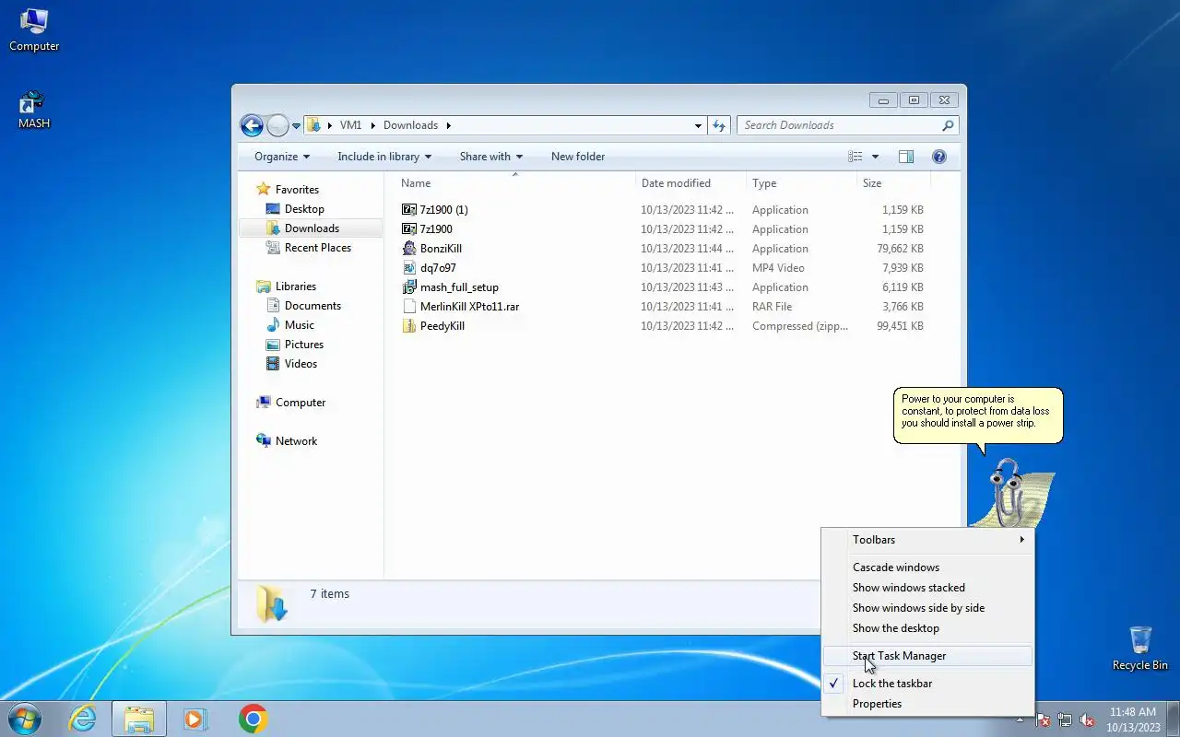
Task: Sort by Type column header
Action: pyautogui.click(x=801, y=183)
